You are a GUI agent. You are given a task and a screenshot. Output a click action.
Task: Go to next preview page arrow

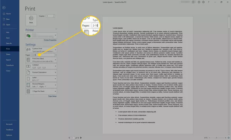[x=81, y=138]
